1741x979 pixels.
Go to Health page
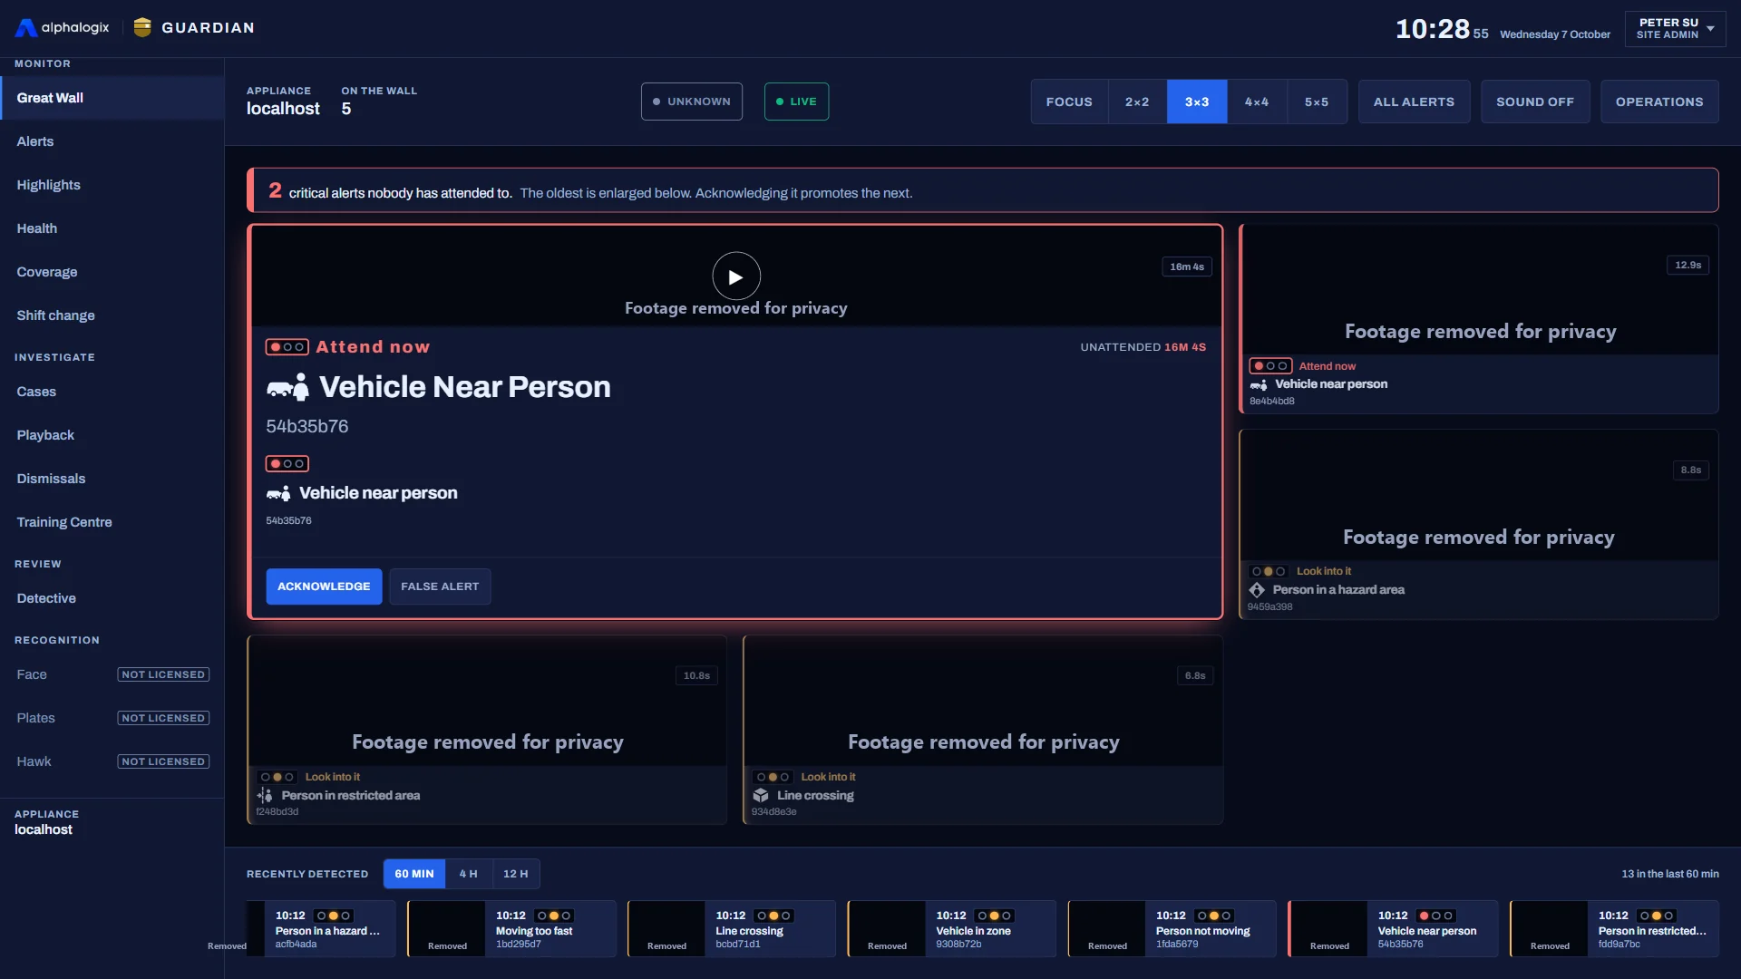[112, 228]
